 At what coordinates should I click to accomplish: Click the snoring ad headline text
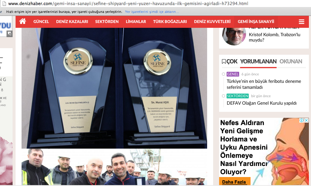point(244,147)
